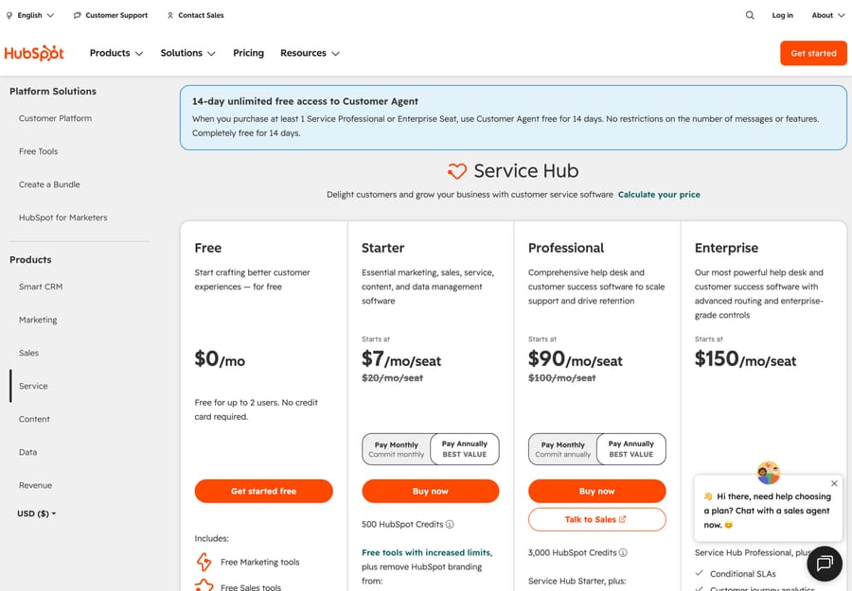Viewport: 852px width, 591px height.
Task: Click the Free Marketing tools lightning icon
Action: (x=204, y=562)
